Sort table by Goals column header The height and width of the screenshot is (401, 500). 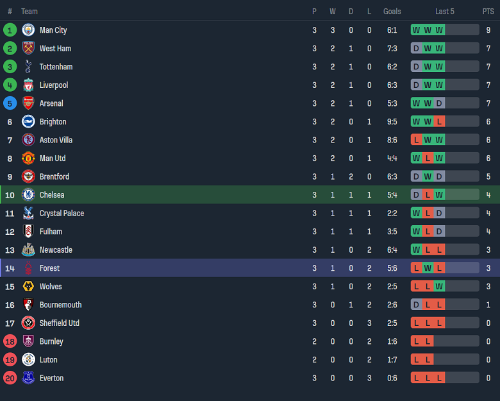[x=392, y=12]
